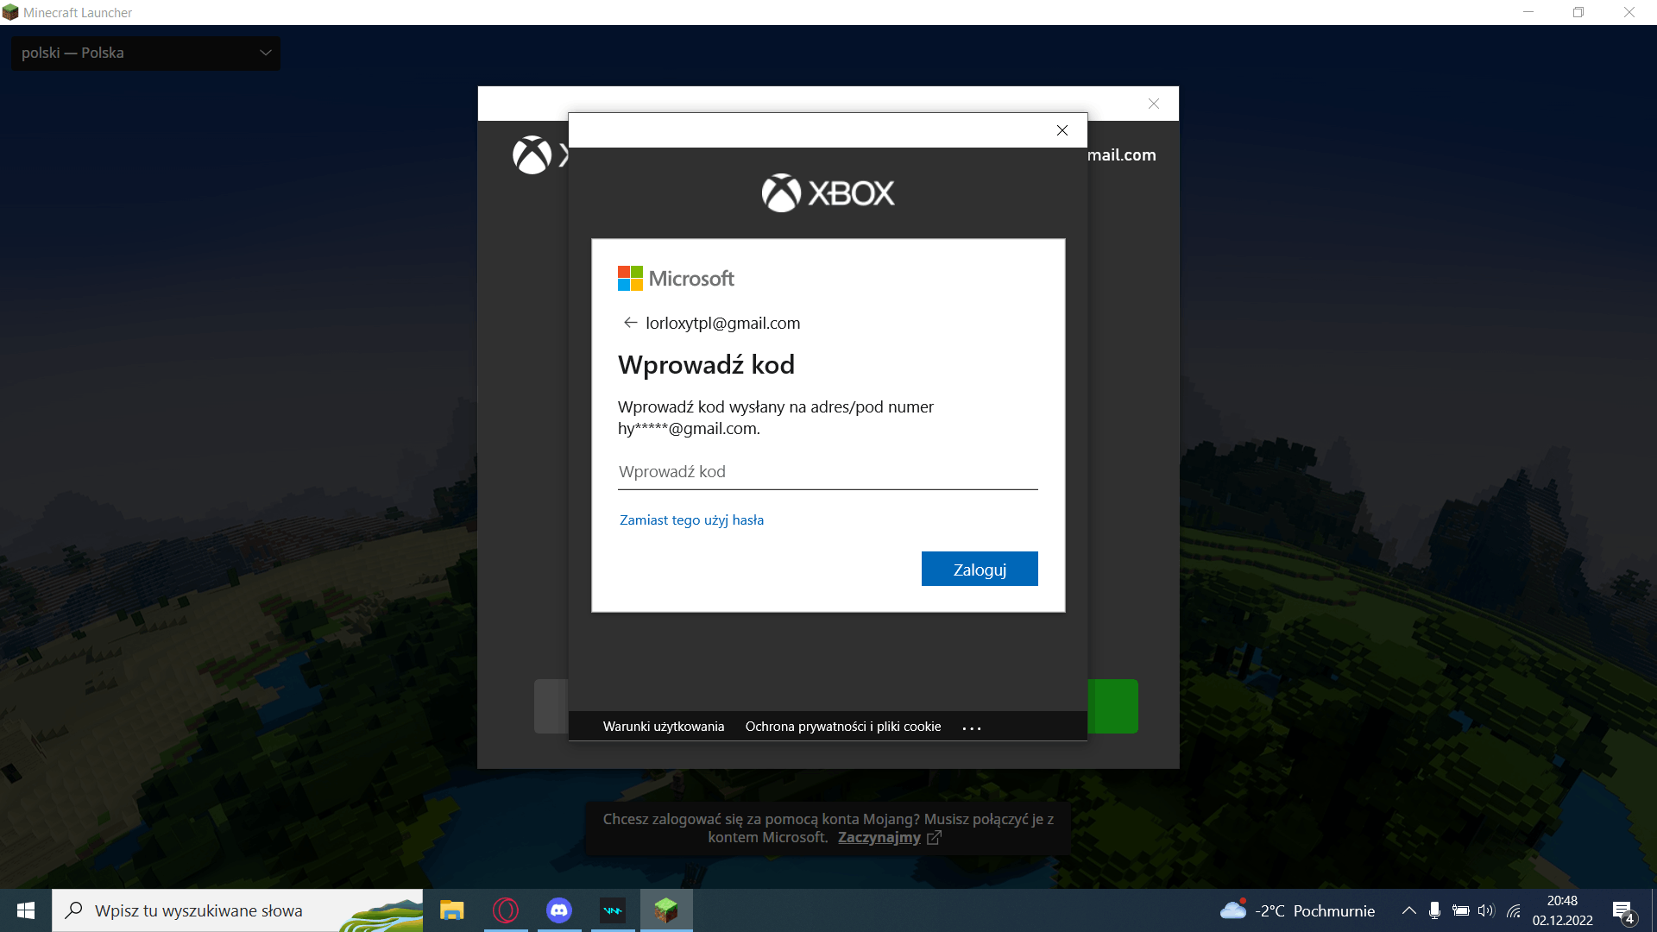Expand the polski — Polska language dropdown
The height and width of the screenshot is (932, 1657).
pyautogui.click(x=145, y=53)
